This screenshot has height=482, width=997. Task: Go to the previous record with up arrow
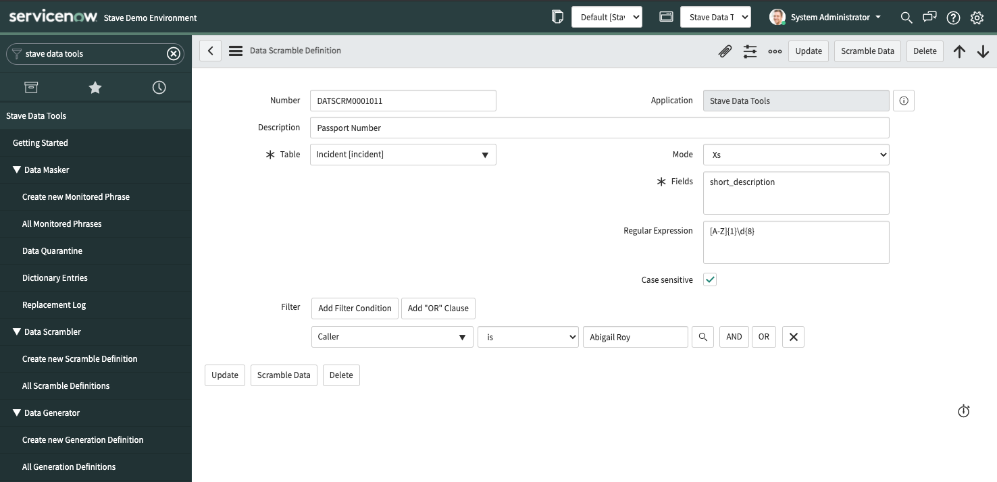[x=959, y=51]
